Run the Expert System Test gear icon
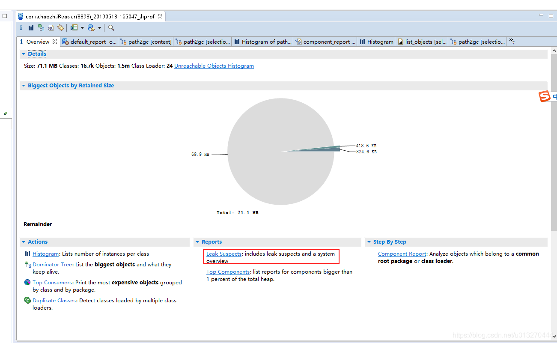Screen dimensions: 557x343 pos(61,27)
